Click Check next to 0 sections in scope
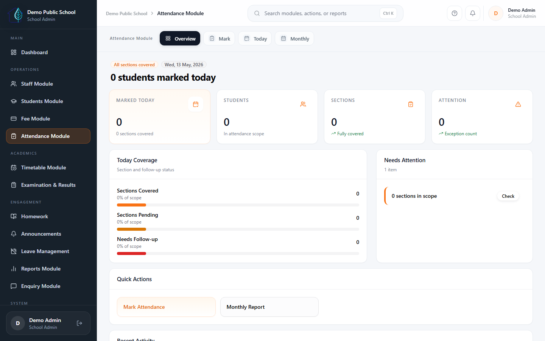Image resolution: width=545 pixels, height=341 pixels. pos(508,196)
